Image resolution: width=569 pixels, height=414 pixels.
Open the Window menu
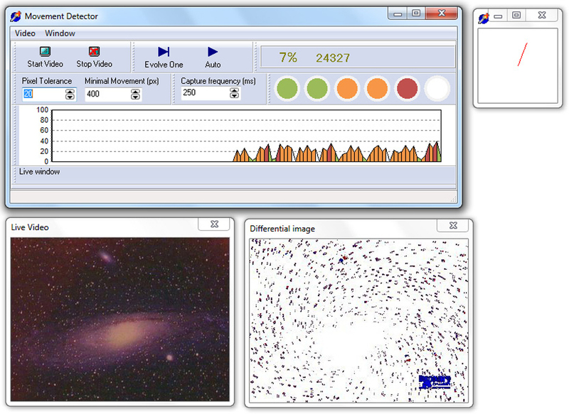pyautogui.click(x=60, y=33)
